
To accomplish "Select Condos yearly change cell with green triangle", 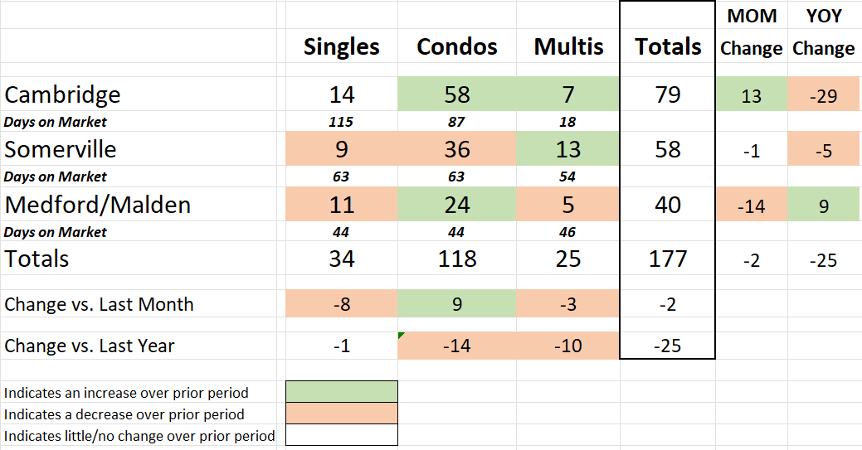I will click(x=457, y=346).
